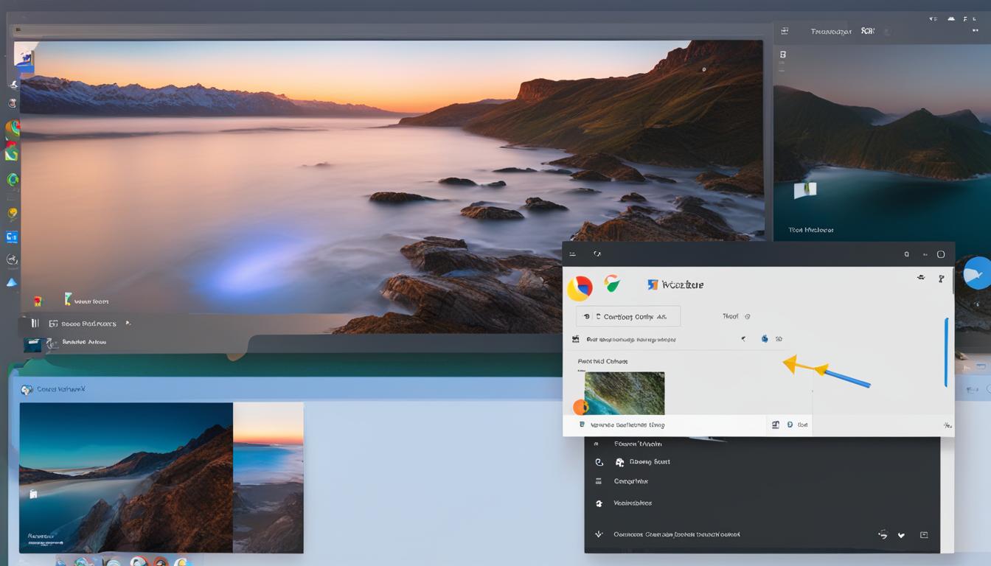Select the first entry in the dark menu panel
Image resolution: width=991 pixels, height=566 pixels.
coord(762,444)
